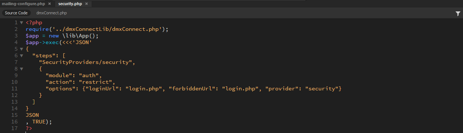Click line number 2 in the gutter
463x133 pixels.
(16, 29)
